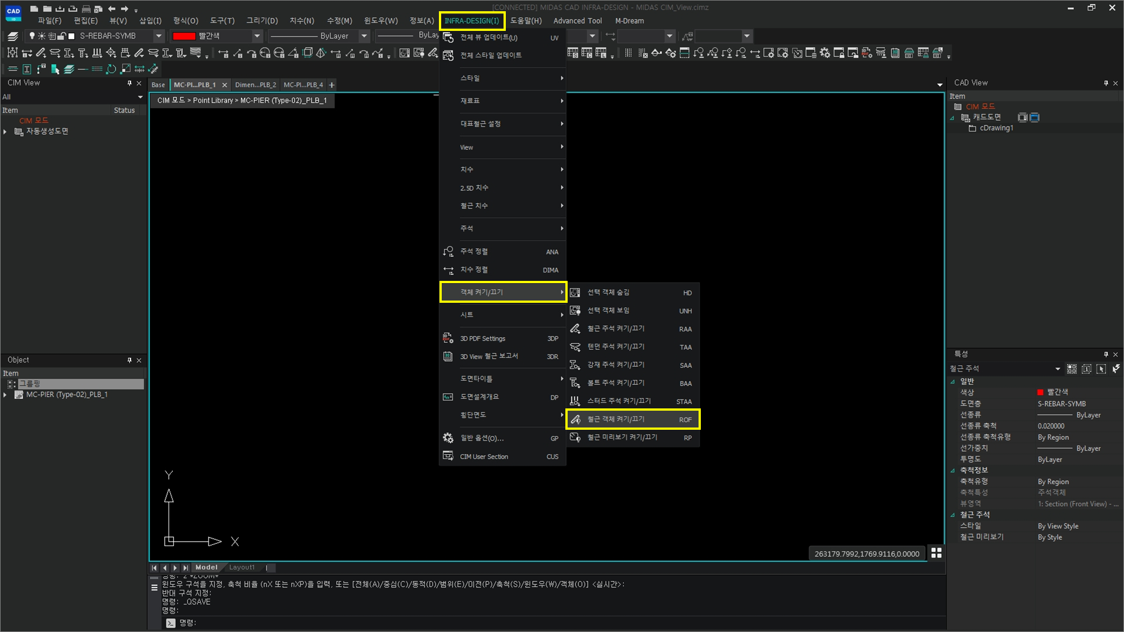
Task: Toggle rebar annotation on/off (RAA)
Action: pos(633,329)
